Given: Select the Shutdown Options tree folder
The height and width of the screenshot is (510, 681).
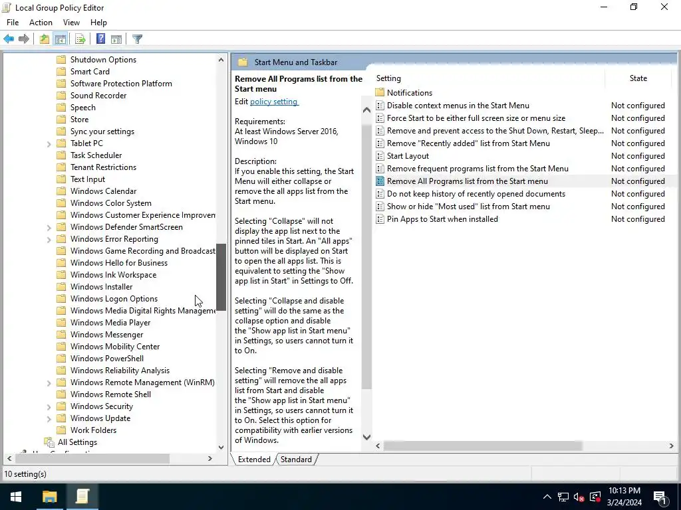Looking at the screenshot, I should point(103,60).
